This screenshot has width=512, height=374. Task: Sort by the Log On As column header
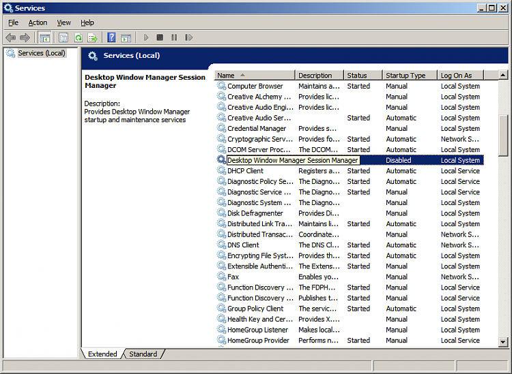click(x=460, y=75)
